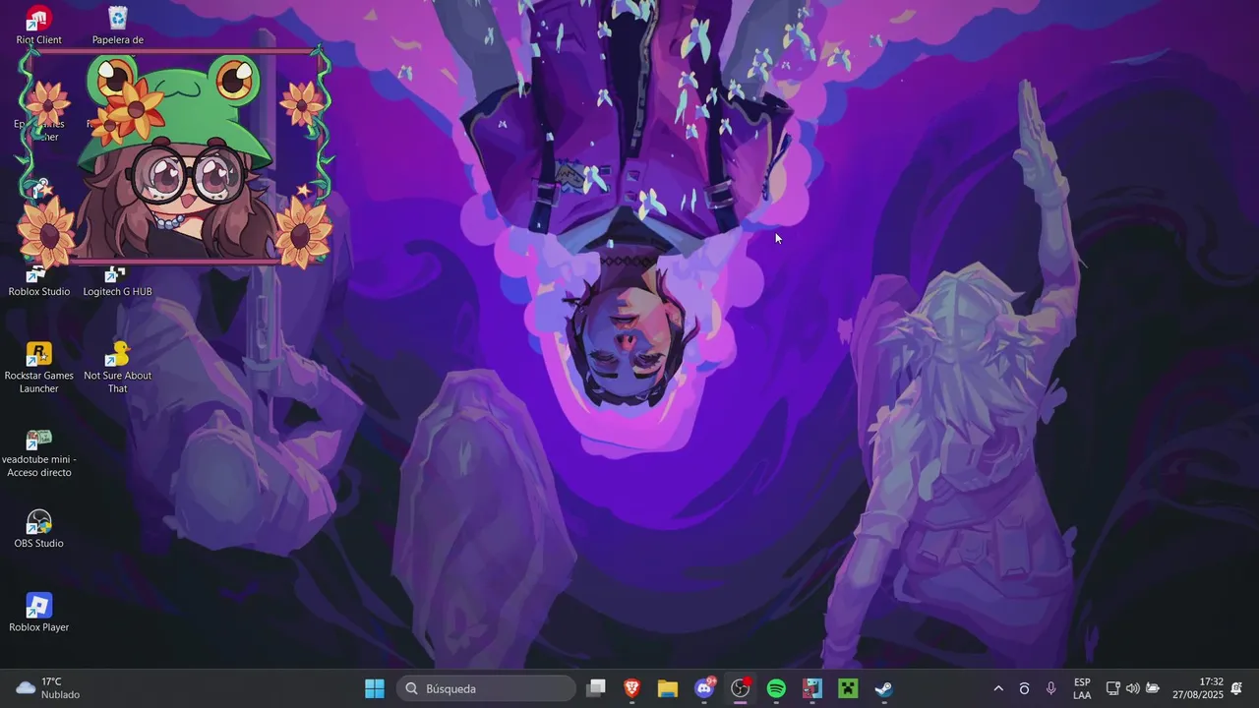This screenshot has width=1259, height=708.
Task: Open the Minecraft creeper taskbar icon
Action: tap(848, 688)
